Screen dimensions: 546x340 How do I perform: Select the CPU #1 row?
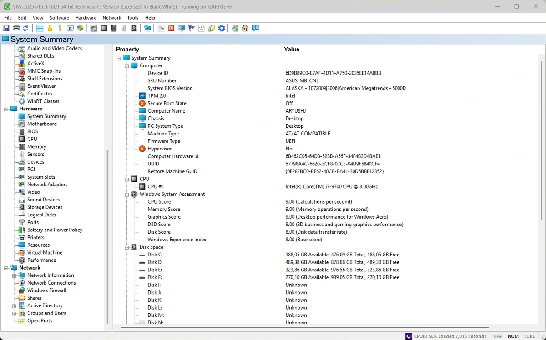[x=156, y=187]
